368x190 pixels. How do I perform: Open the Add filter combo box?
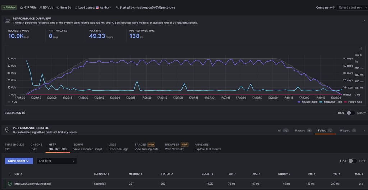pos(56,161)
